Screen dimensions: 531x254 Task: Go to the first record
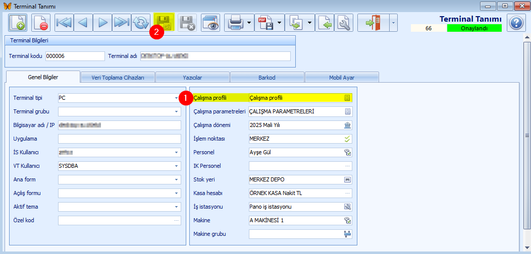[64, 23]
